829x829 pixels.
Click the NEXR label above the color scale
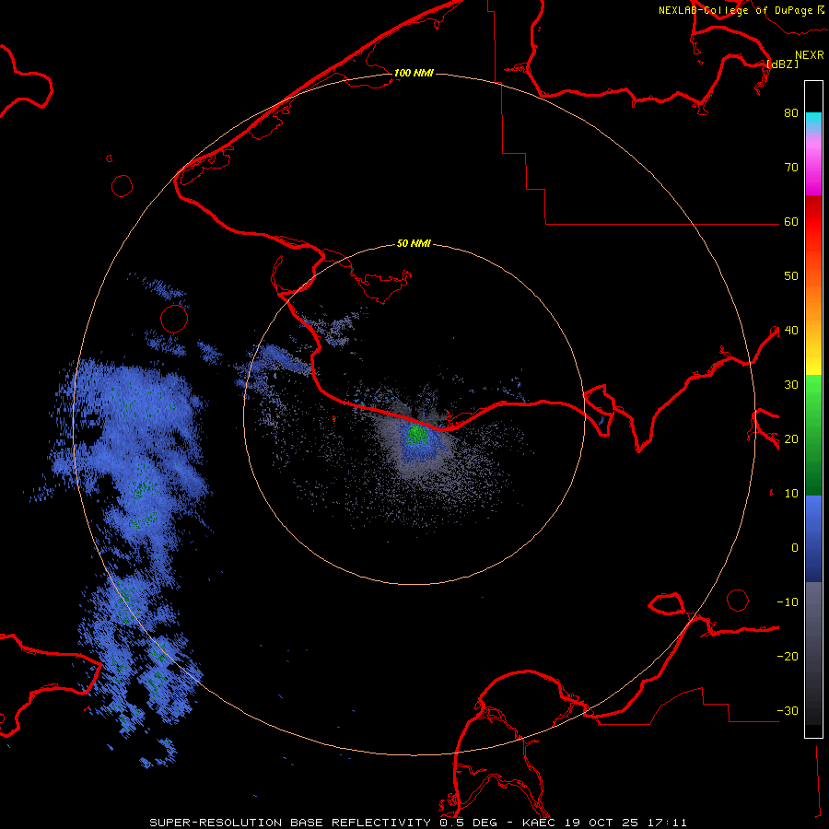(810, 55)
